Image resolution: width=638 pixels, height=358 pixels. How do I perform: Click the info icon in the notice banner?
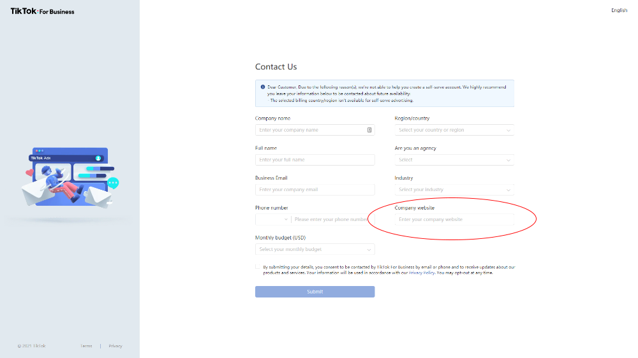pyautogui.click(x=262, y=87)
